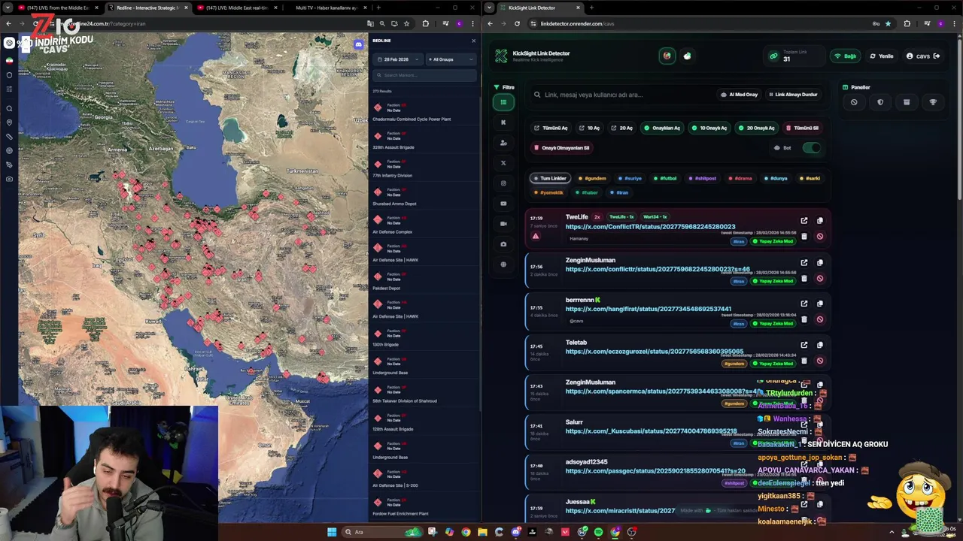Open Chrome extensions icon in KickSight window
Viewport: 963px width, 541px height.
click(x=907, y=23)
